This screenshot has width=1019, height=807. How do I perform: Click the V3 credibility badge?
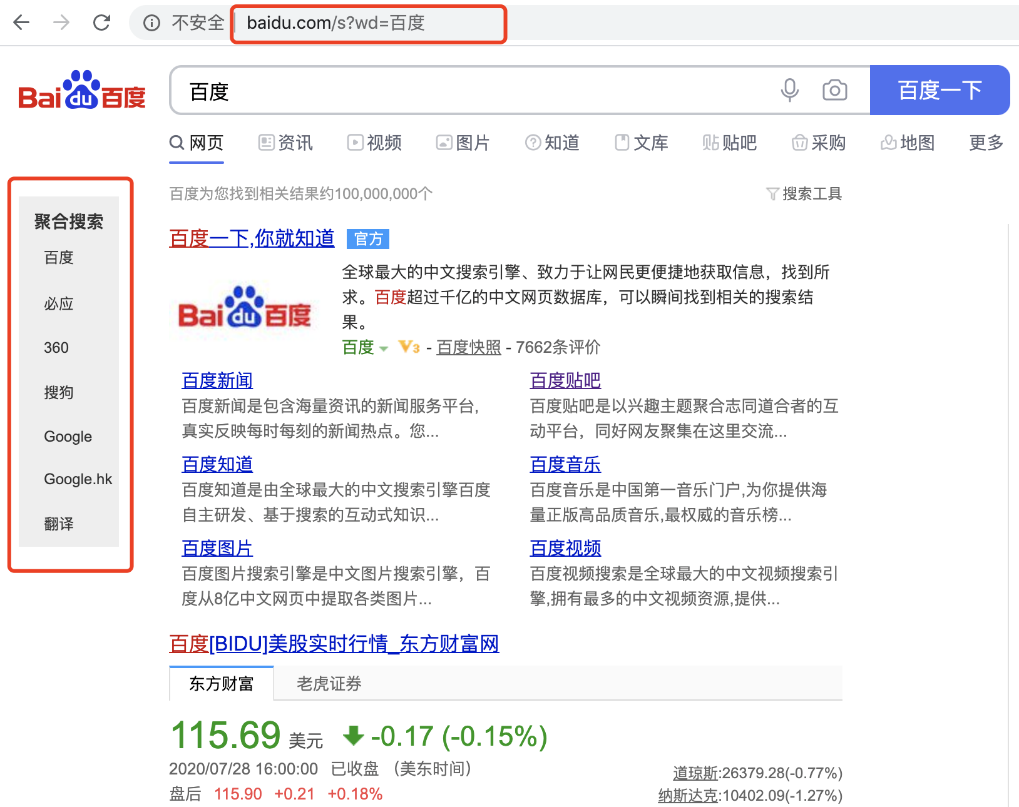pos(409,347)
